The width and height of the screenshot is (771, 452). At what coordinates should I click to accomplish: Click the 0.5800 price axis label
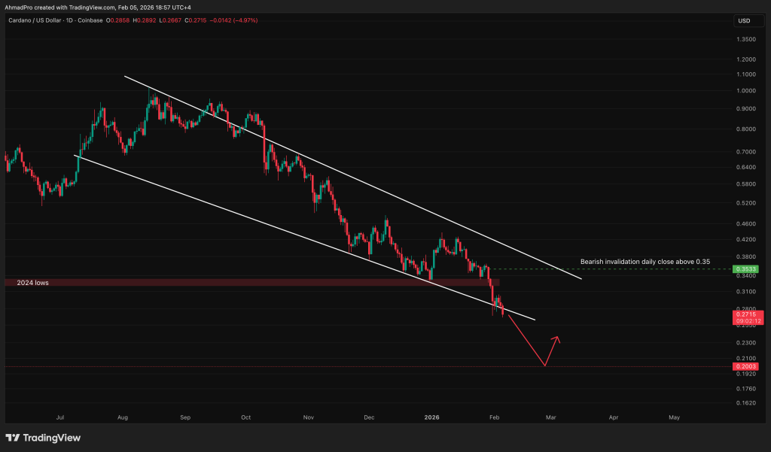[746, 184]
